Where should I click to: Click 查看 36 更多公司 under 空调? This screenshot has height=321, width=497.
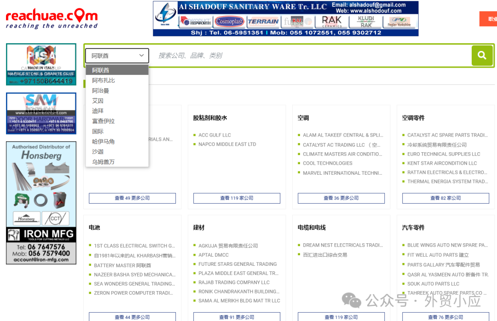(341, 198)
